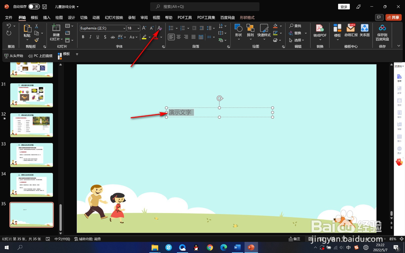Toggle Justify paragraph alignment
The width and height of the screenshot is (405, 253).
[x=193, y=37]
